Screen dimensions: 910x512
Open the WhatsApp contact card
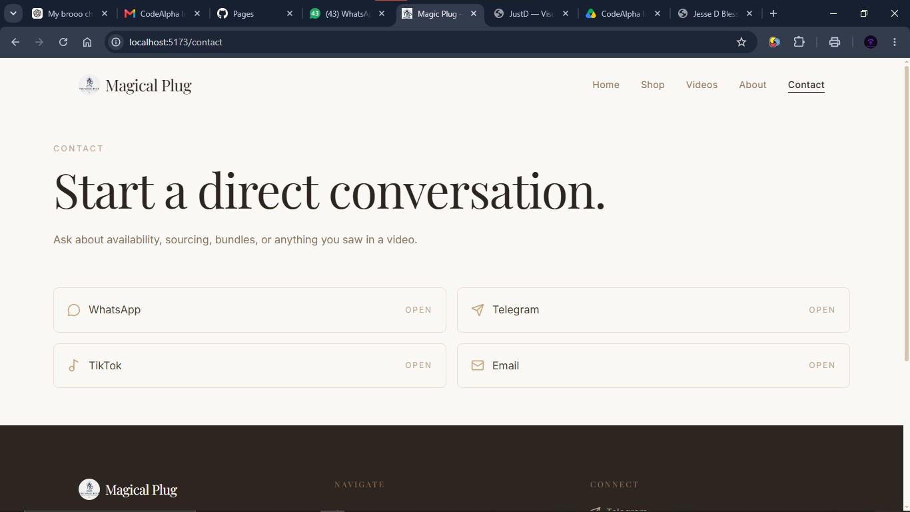(x=250, y=310)
